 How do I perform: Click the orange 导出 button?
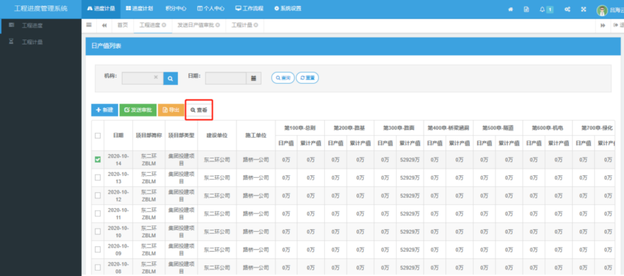(x=171, y=110)
